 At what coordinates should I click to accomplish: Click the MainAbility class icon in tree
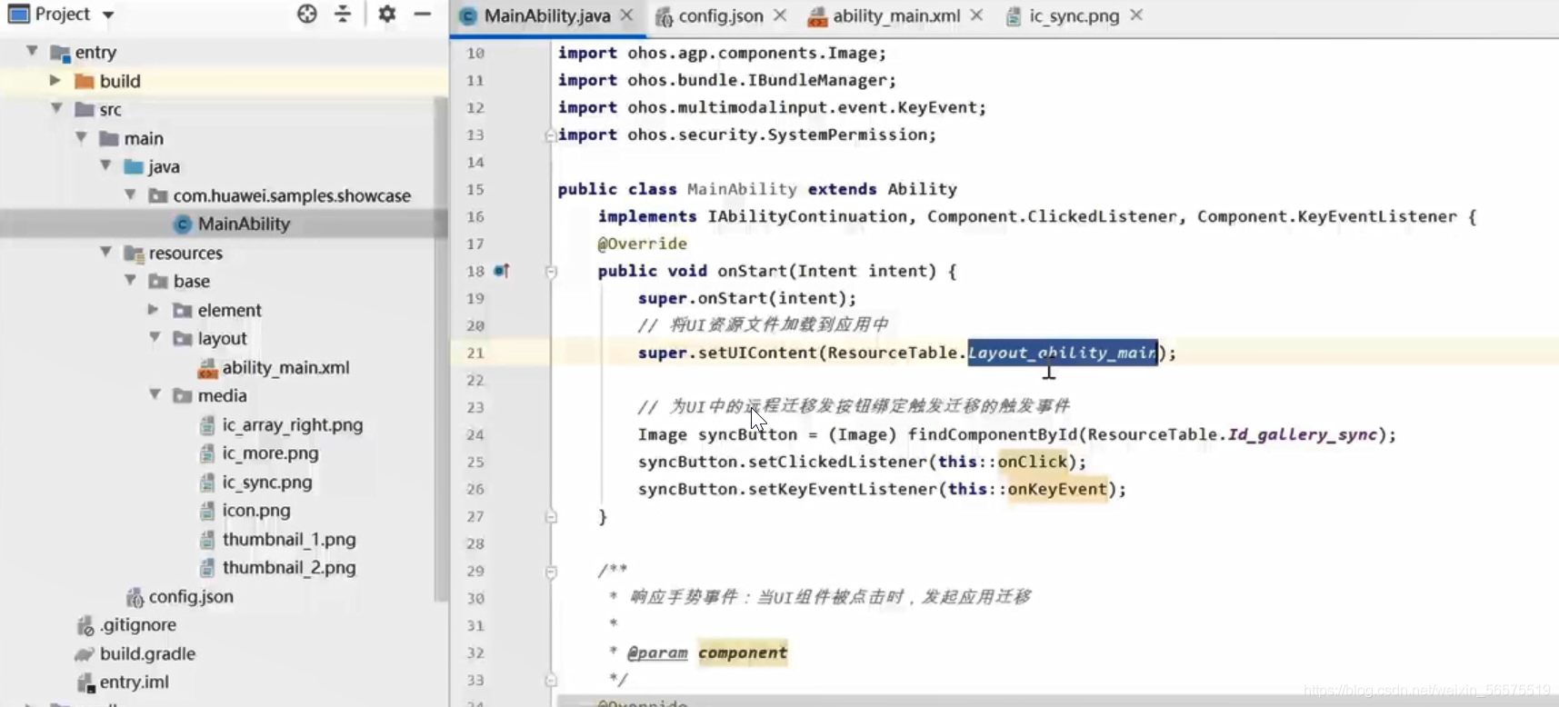(x=183, y=224)
